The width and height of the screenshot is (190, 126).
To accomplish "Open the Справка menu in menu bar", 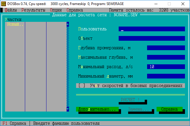I will 75,10.
